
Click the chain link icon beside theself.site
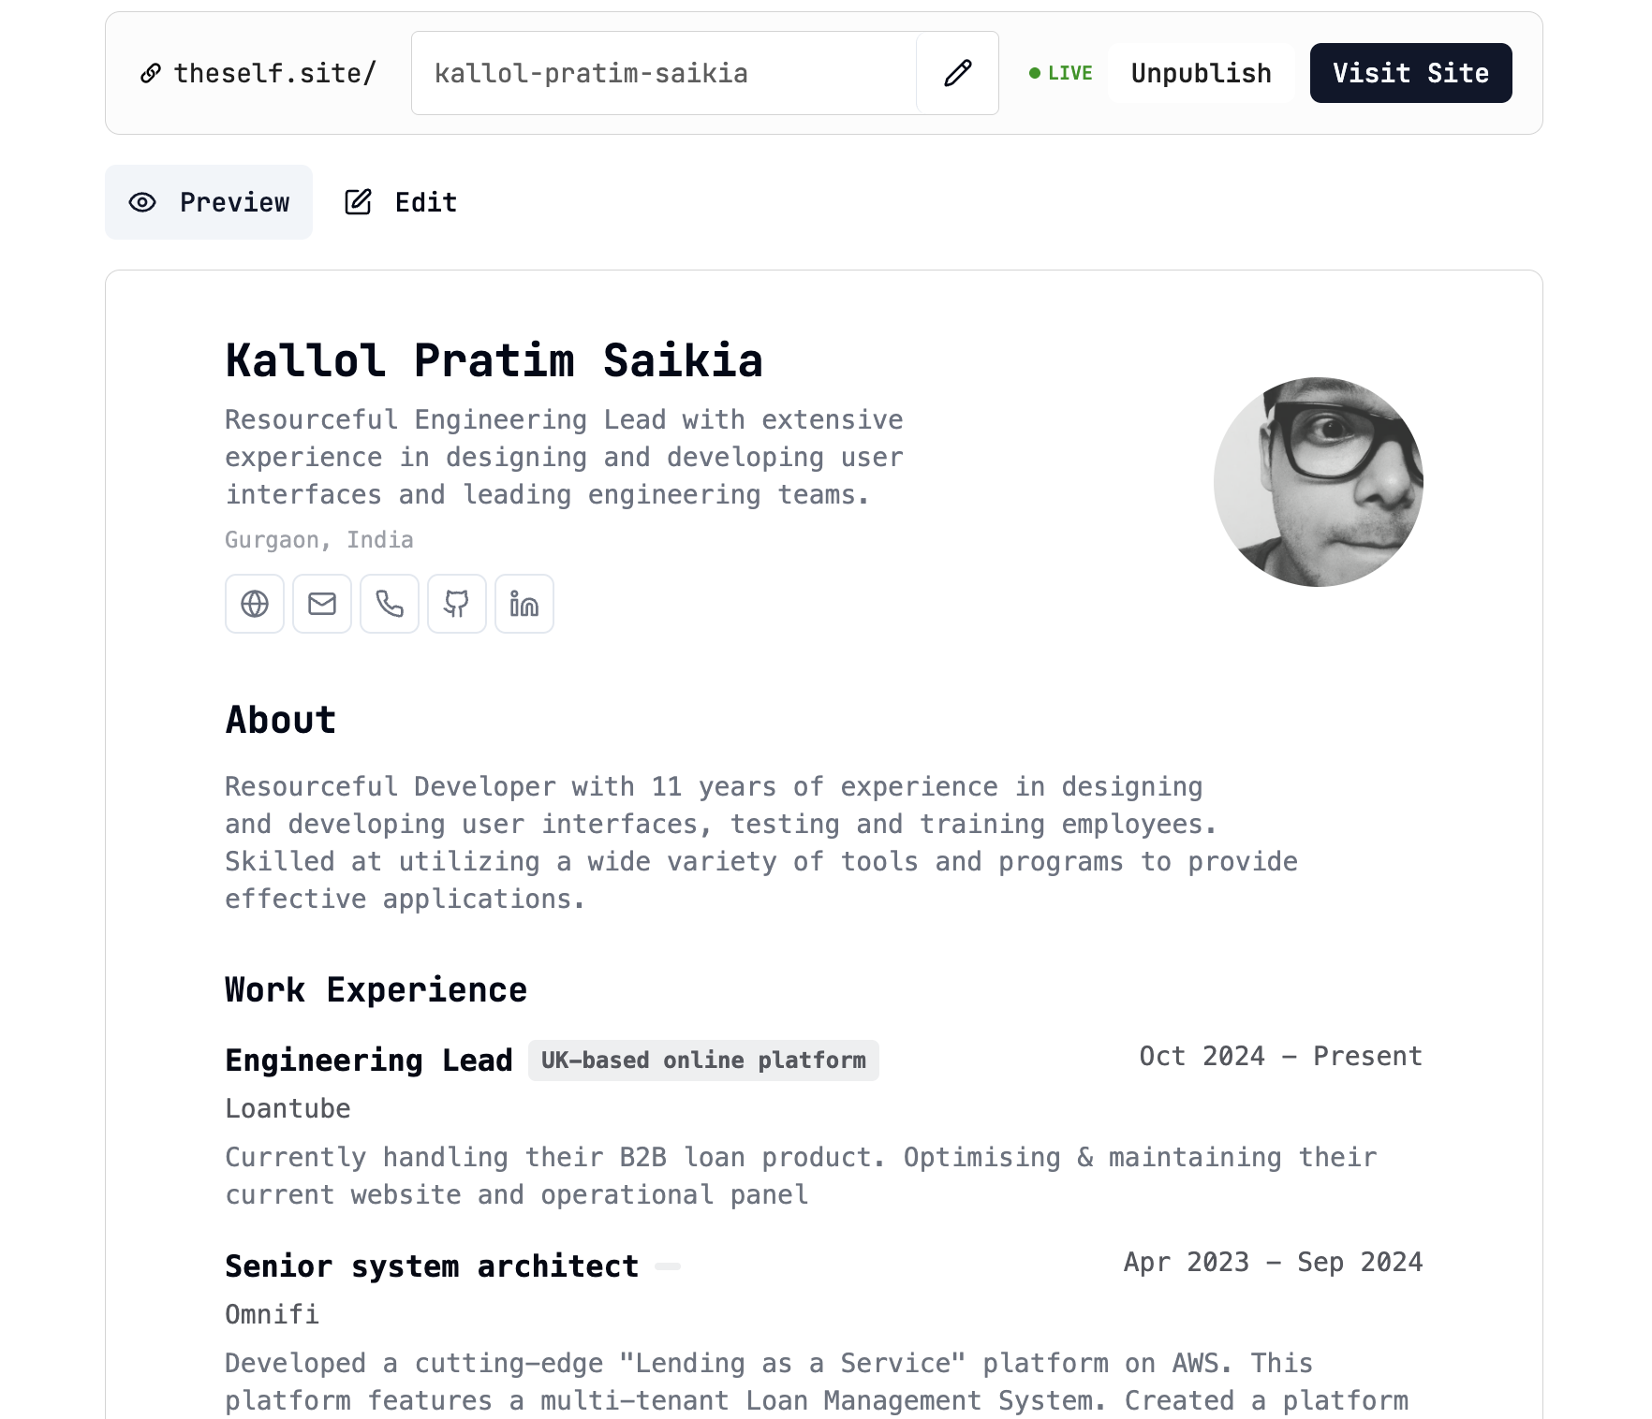[150, 73]
